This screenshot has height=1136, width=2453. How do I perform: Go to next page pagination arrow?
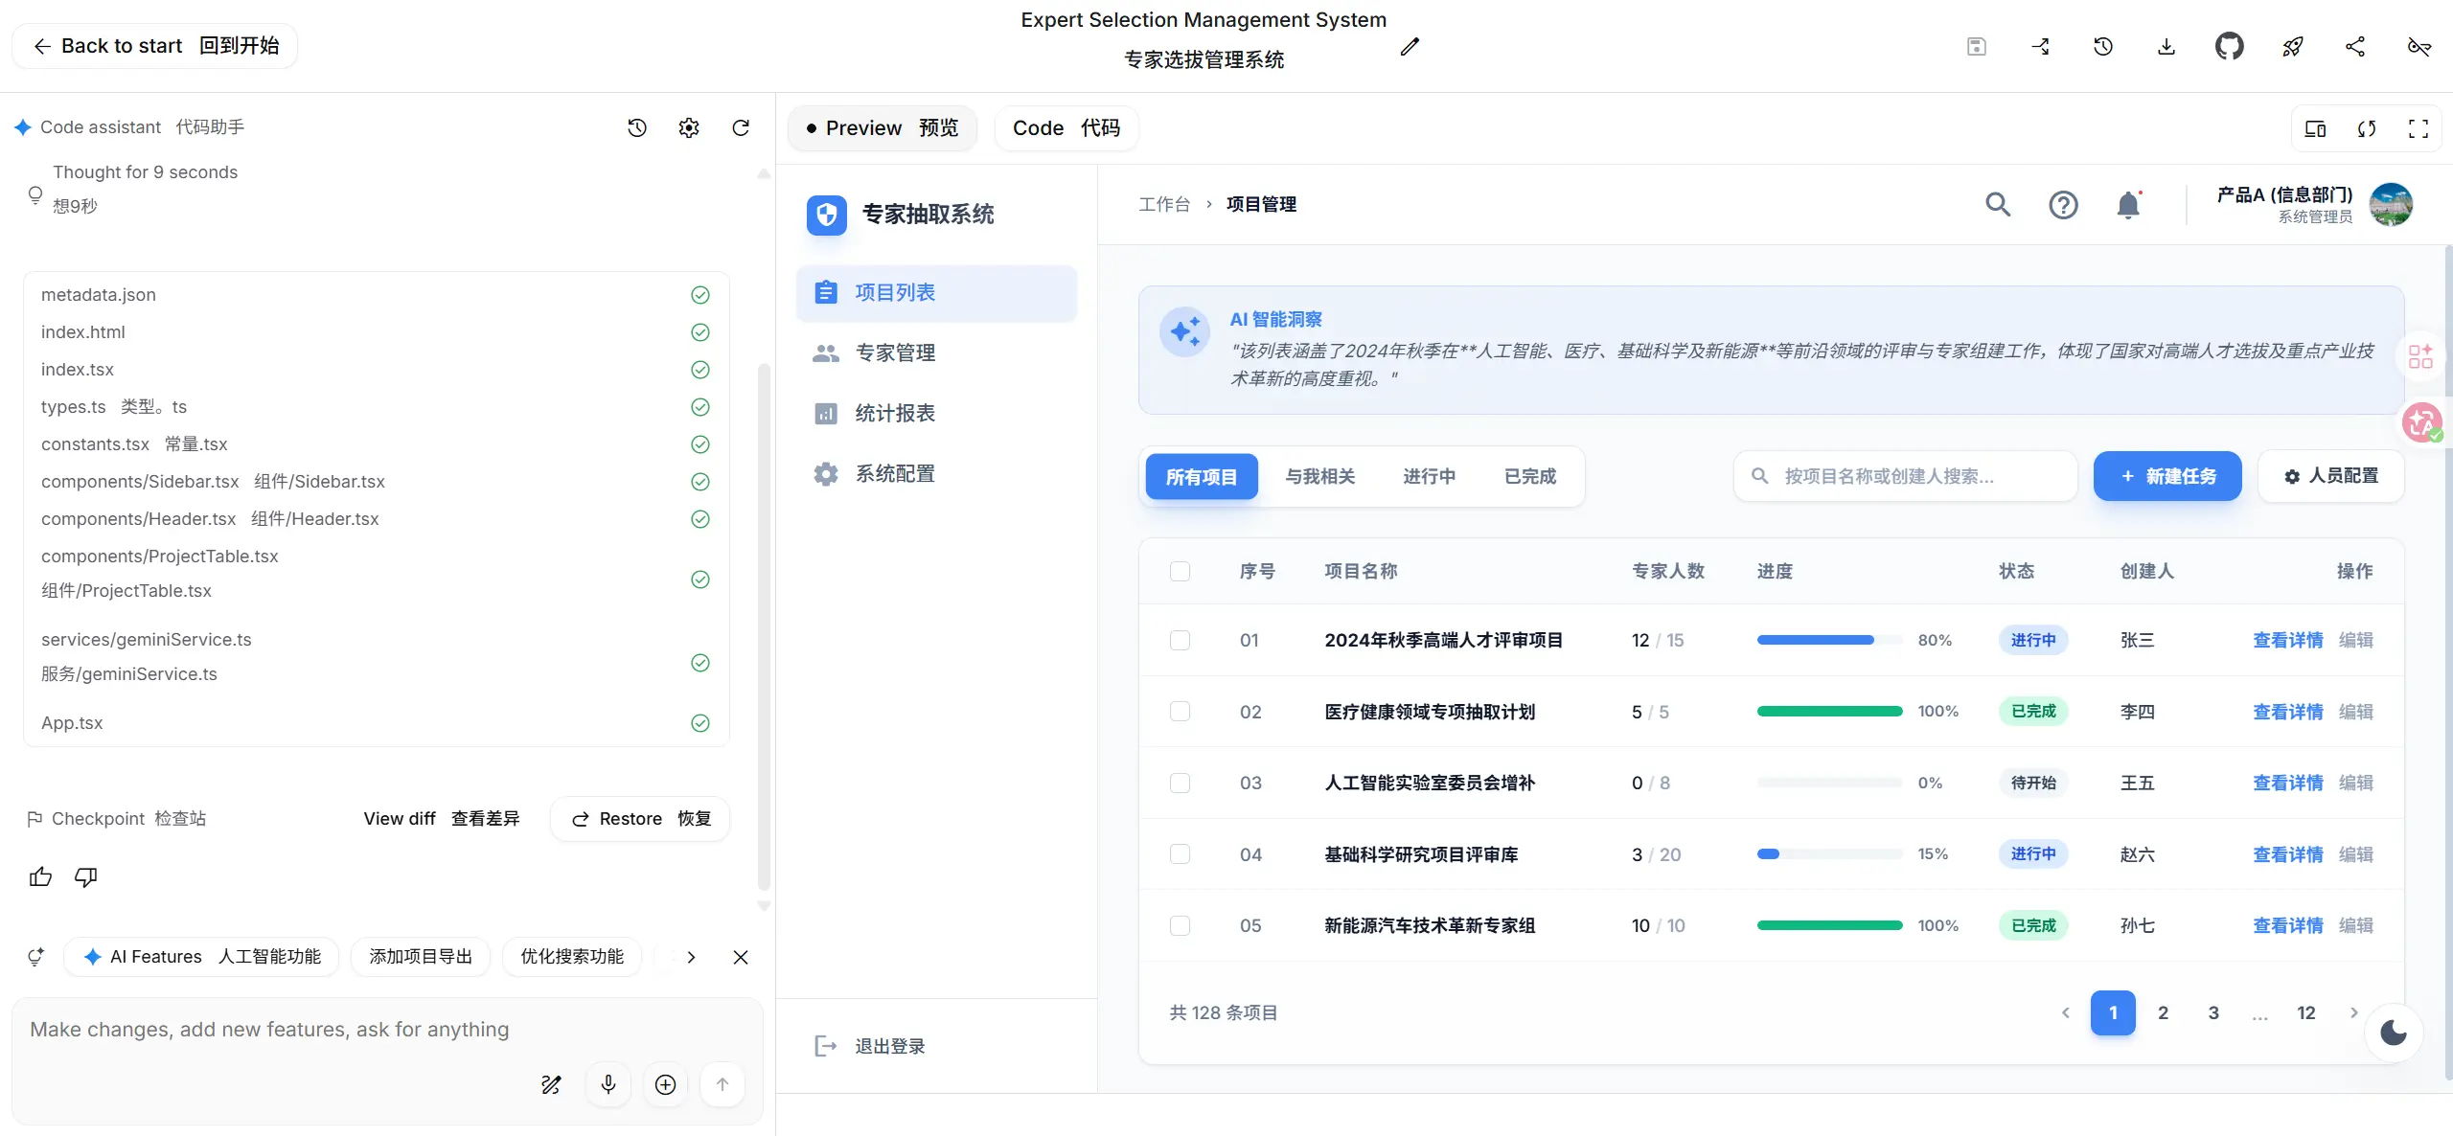pos(2353,1012)
